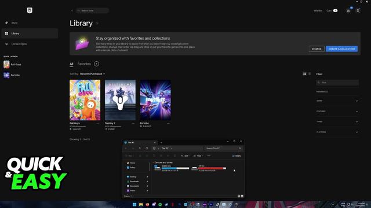Open Spotify from the taskbar

[160, 205]
